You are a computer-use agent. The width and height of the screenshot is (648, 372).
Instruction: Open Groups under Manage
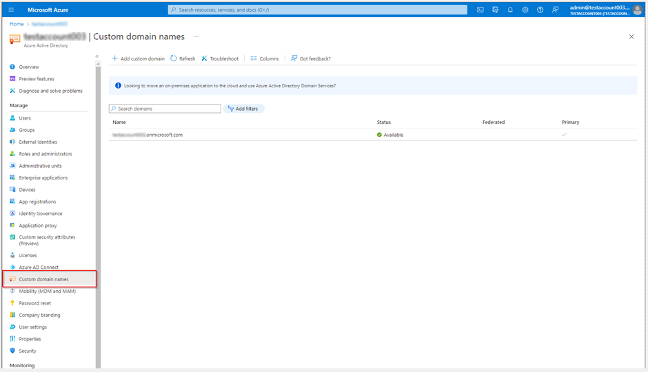[x=22, y=130]
